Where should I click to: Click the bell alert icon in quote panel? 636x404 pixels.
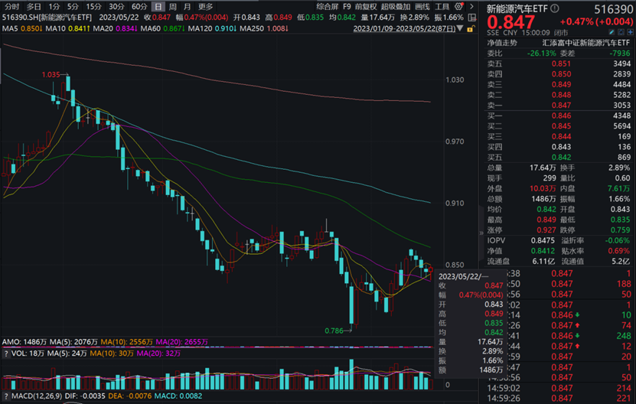coord(621,32)
